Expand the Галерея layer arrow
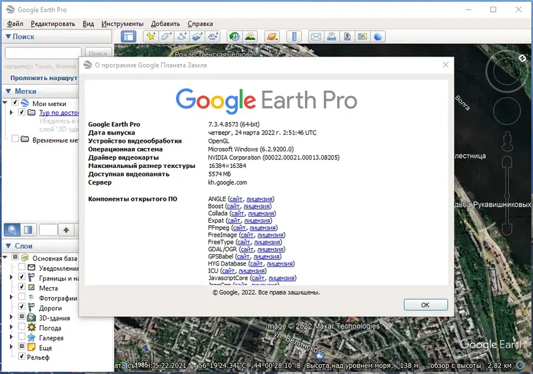 (x=11, y=337)
